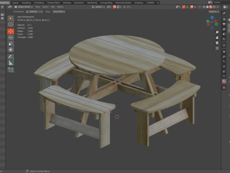
Task: Add a new workspace tab
Action: 158,3
